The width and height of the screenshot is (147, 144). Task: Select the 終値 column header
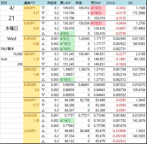[79, 3]
